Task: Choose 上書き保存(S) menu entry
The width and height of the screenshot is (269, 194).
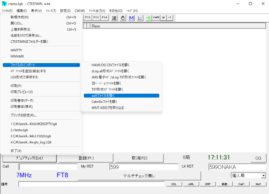Action: [x=41, y=29]
